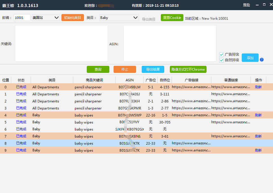Toggle the 自然排名 checkbox

point(221,60)
